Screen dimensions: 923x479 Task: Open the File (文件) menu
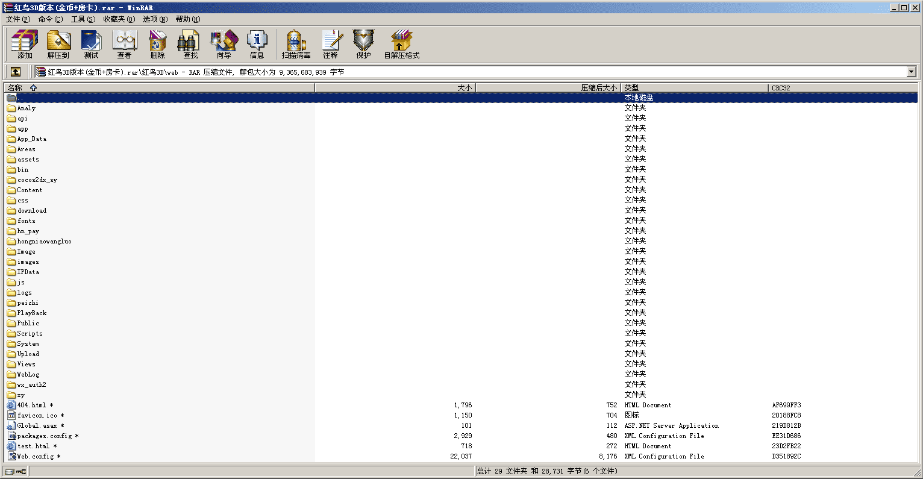(17, 19)
